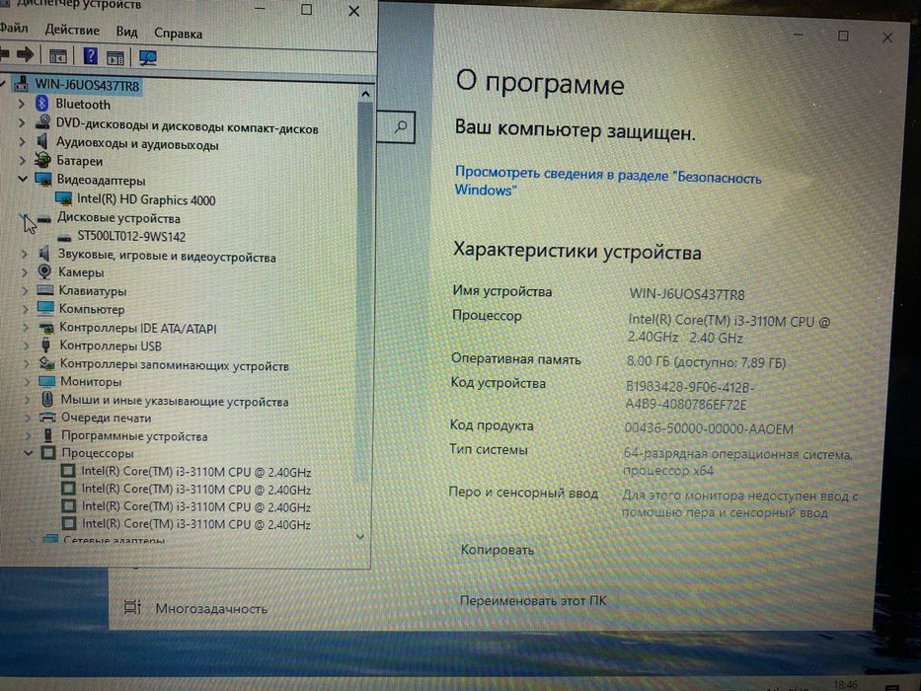
Task: Select the audio inputs speaker icon
Action: (42, 141)
